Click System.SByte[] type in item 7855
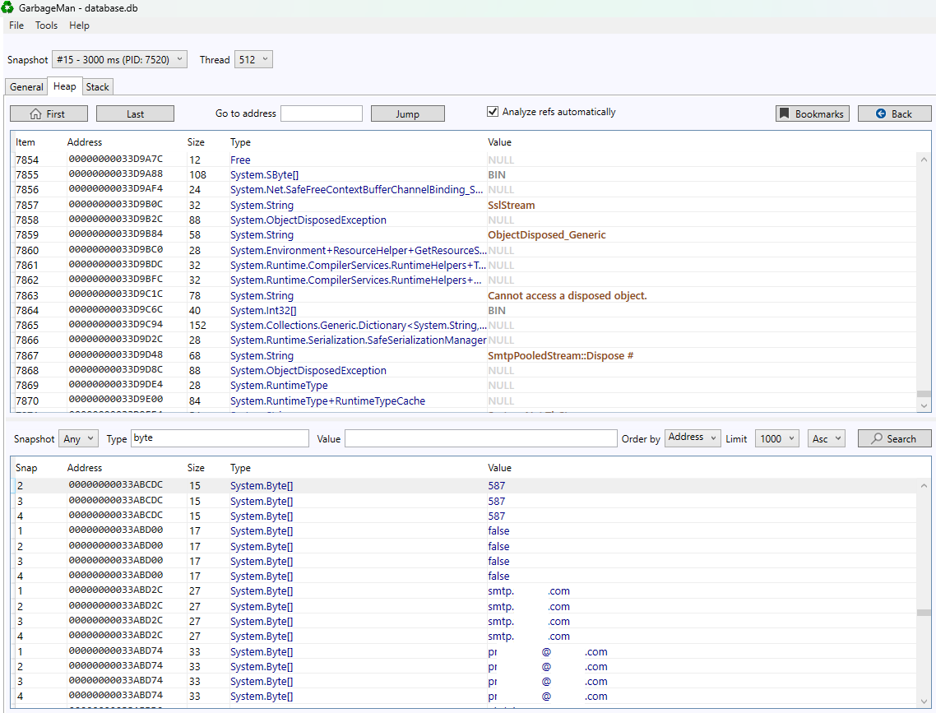This screenshot has height=713, width=936. coord(265,175)
